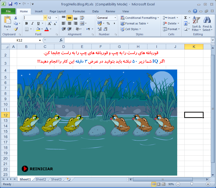The height and width of the screenshot is (188, 216).
Task: Click the Merge & Center icon
Action: pyautogui.click(x=82, y=23)
